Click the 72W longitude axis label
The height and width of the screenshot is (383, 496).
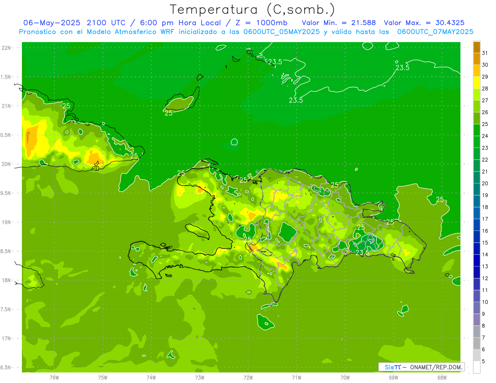248,378
